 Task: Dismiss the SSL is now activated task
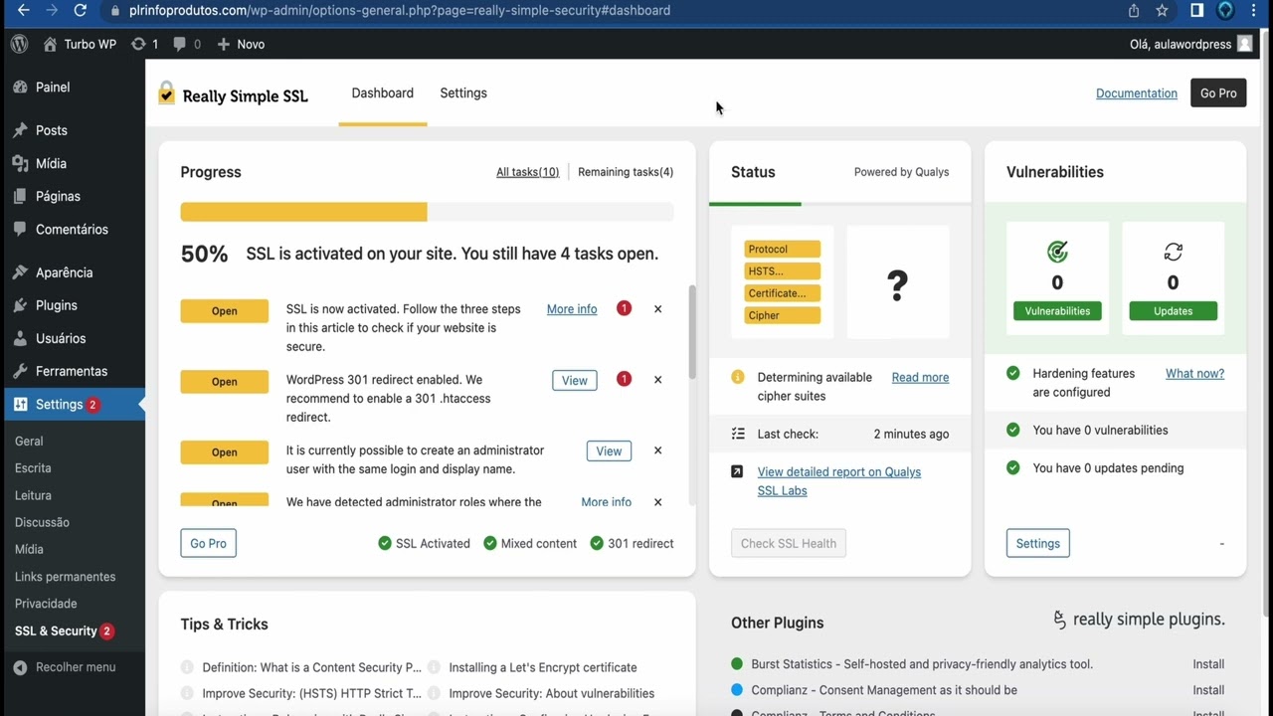coord(657,309)
